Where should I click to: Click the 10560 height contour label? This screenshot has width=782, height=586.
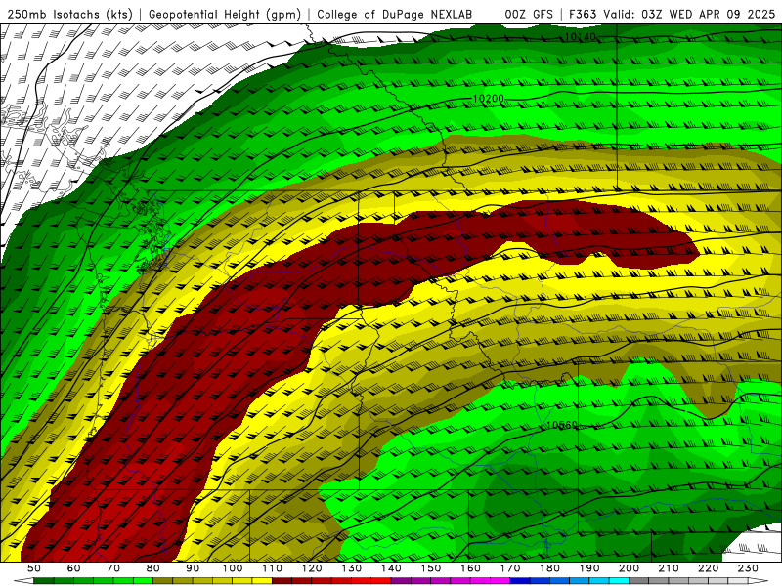(562, 425)
